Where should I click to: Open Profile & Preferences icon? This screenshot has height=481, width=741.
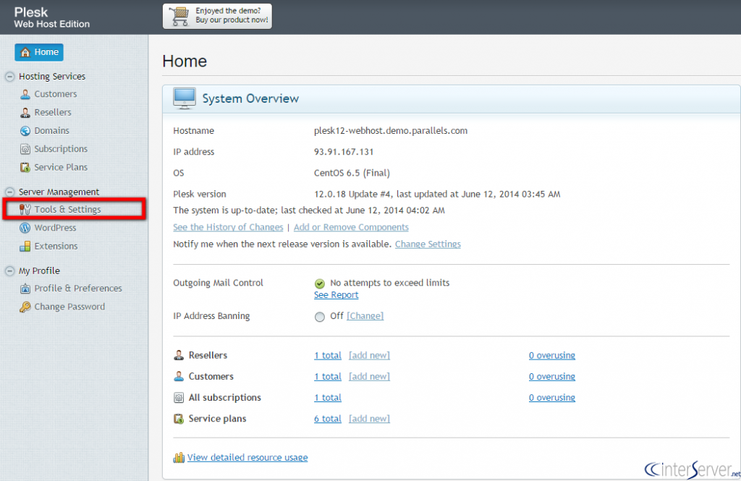[x=25, y=288]
